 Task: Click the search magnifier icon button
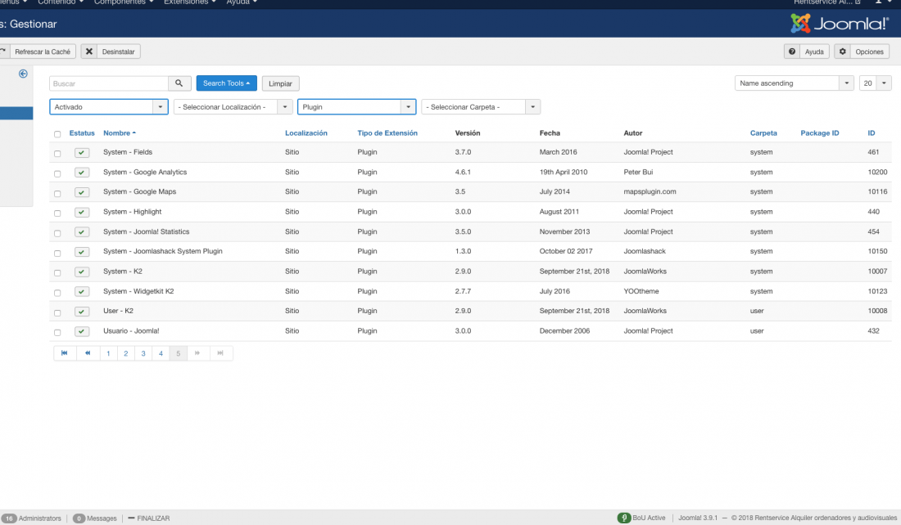click(x=179, y=83)
